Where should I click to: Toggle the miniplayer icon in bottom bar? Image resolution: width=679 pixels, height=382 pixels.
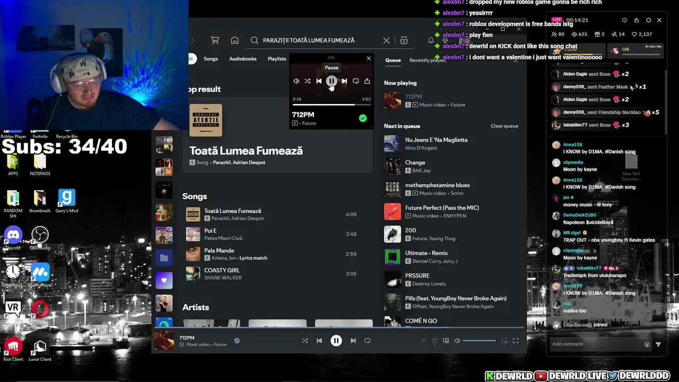click(504, 341)
